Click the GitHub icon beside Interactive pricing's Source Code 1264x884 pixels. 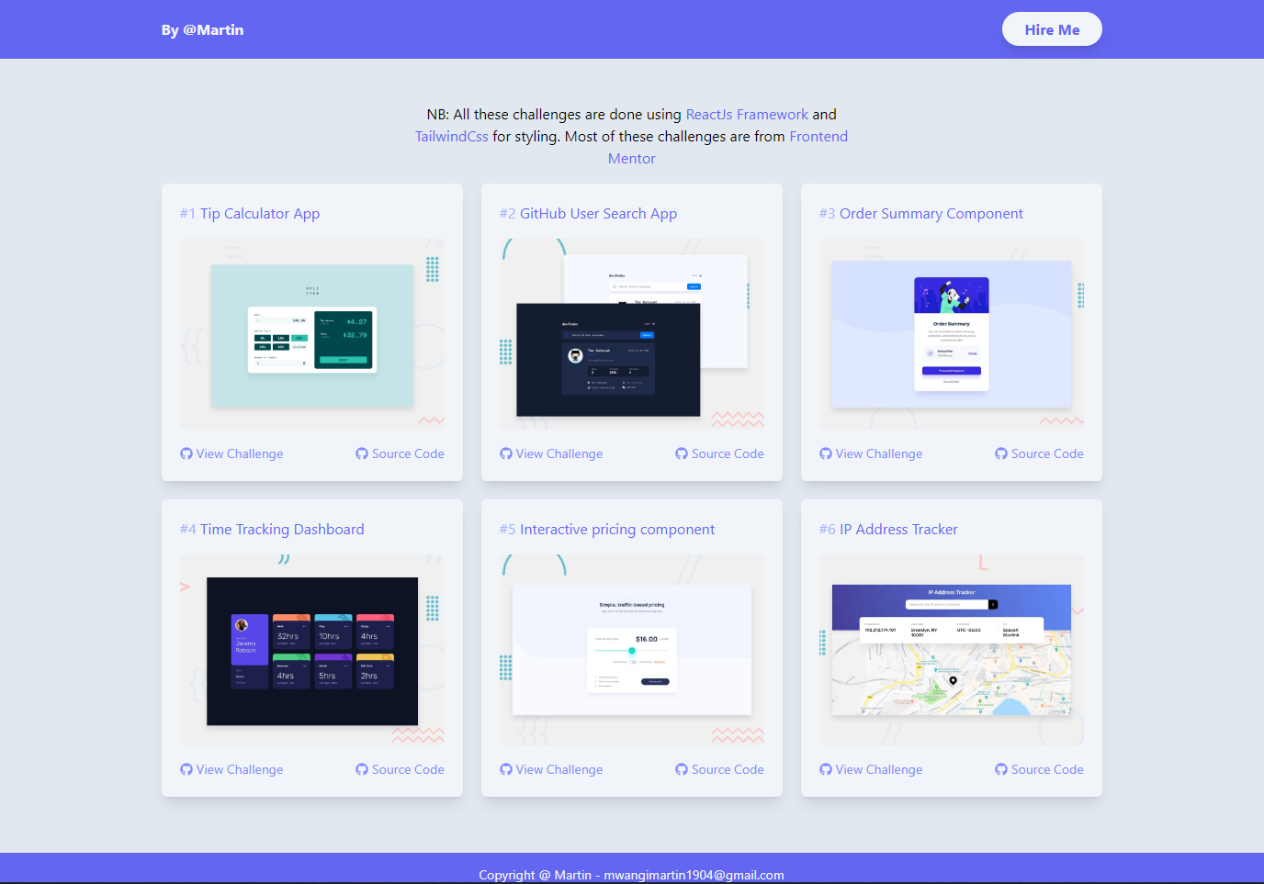[681, 769]
